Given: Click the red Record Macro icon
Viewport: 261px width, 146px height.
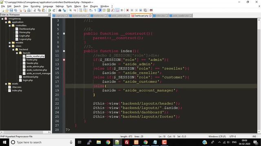Looking at the screenshot, I should point(127,10).
